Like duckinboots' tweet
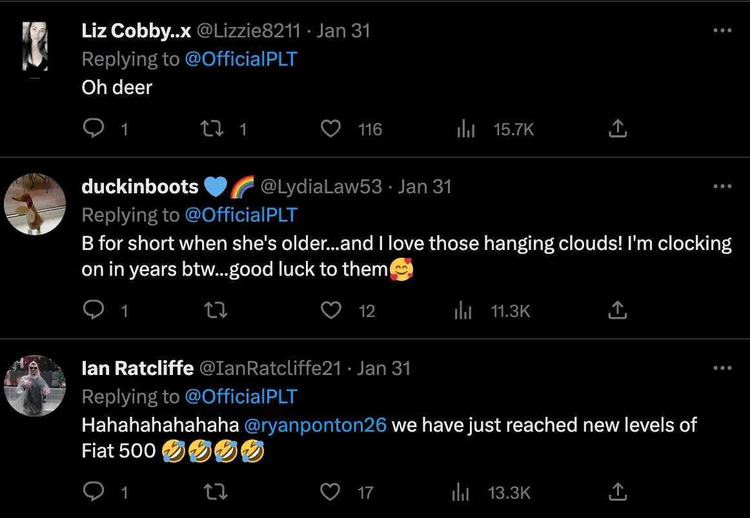The image size is (750, 518). [331, 311]
